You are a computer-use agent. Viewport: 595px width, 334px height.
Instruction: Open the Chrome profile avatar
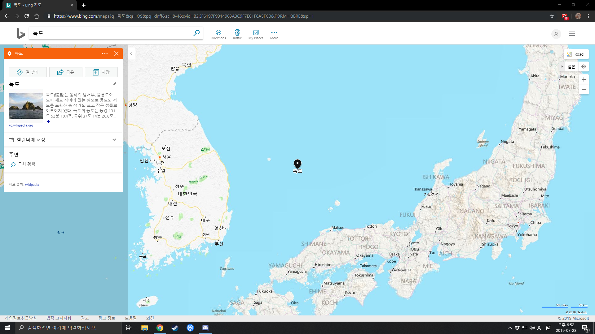(x=578, y=16)
